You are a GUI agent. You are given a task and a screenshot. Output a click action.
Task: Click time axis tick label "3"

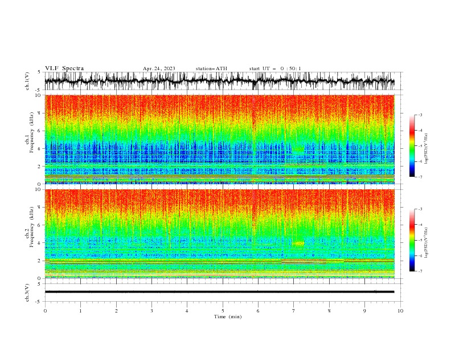[x=151, y=311]
